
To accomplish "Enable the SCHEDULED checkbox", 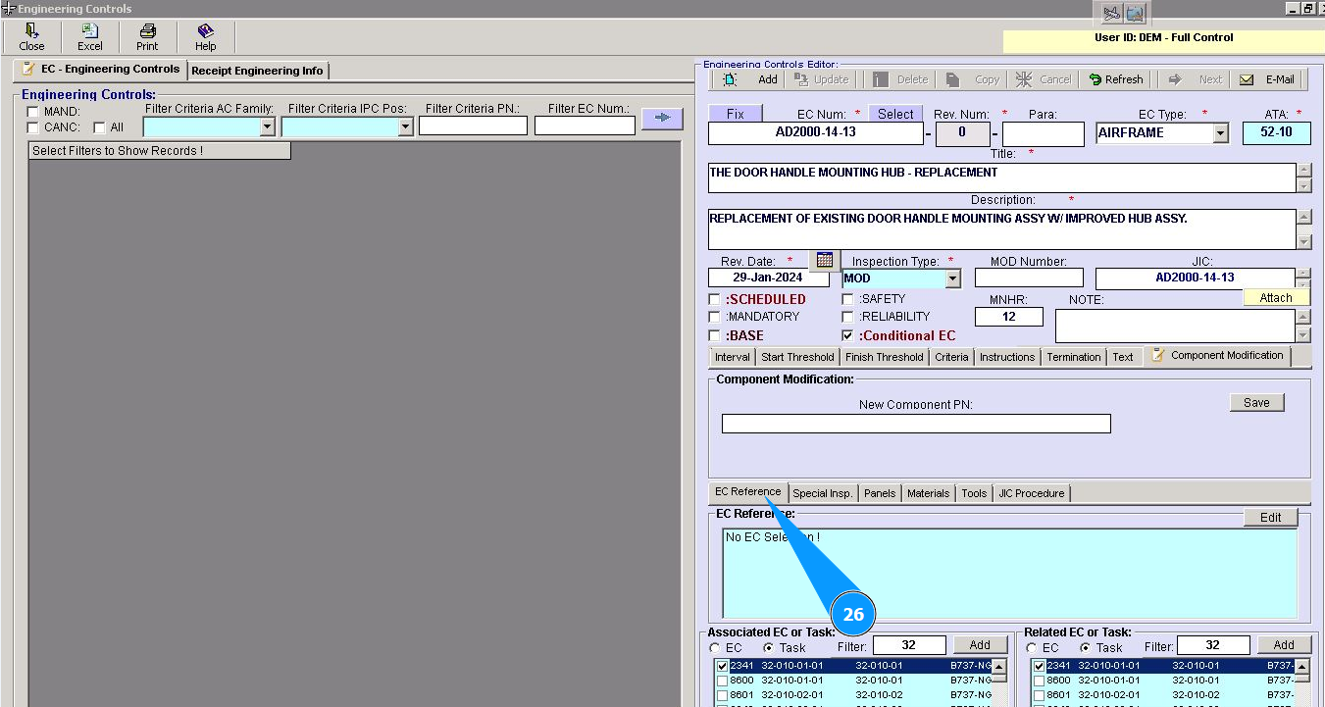I will point(715,299).
